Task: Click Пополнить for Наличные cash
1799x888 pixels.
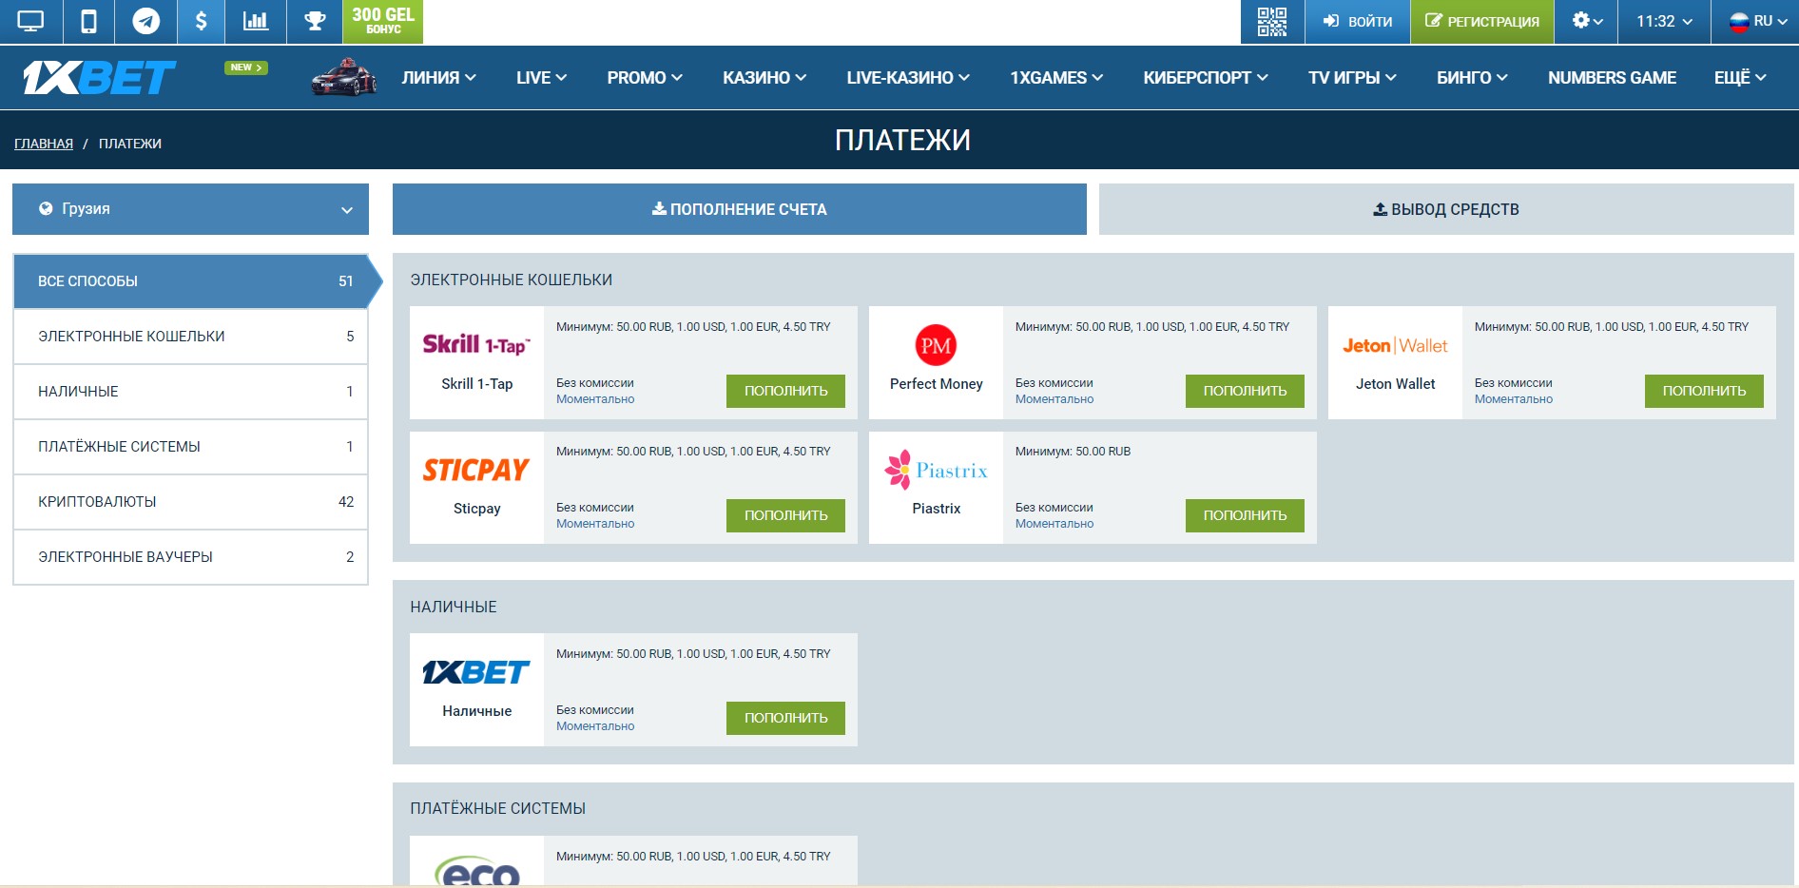Action: tap(785, 718)
